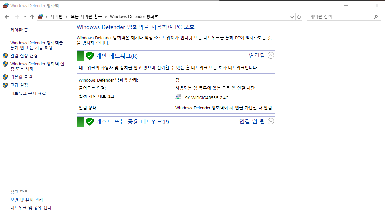Click the green check shield on 개인 네트워크 header
Screen dimensions: 385x217
(x=89, y=55)
